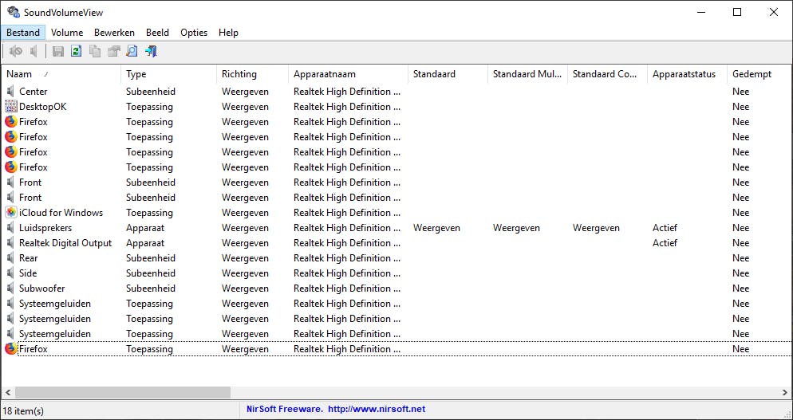
Task: Click the Exit door toolbar icon
Action: [151, 51]
